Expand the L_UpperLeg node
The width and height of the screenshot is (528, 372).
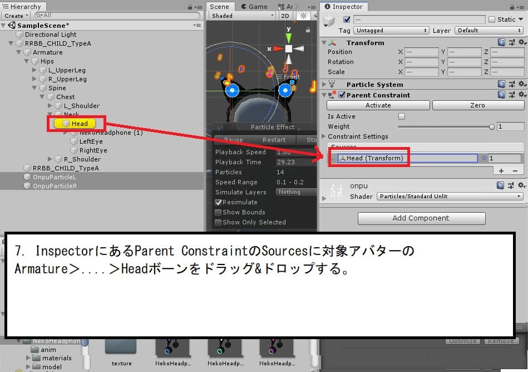34,70
